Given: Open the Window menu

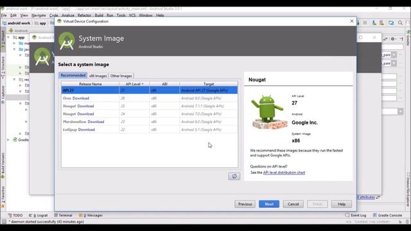Looking at the screenshot, I should click(x=146, y=15).
